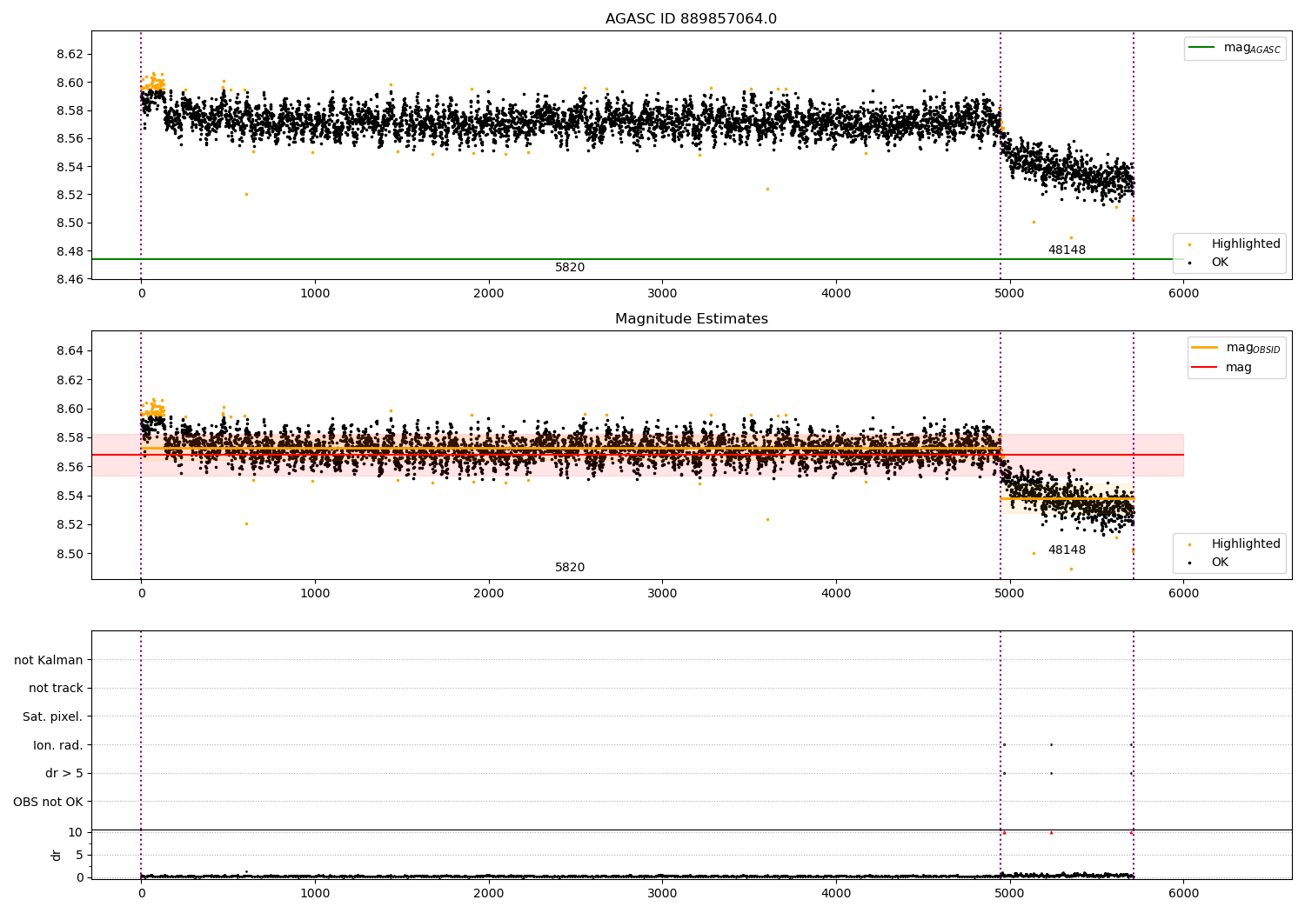Click OBSID label "5820" in the Magnitude Estimates panel
1305x913 pixels.
570,568
